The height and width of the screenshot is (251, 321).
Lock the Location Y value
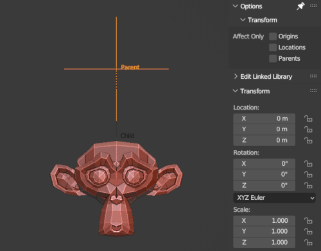tap(308, 129)
